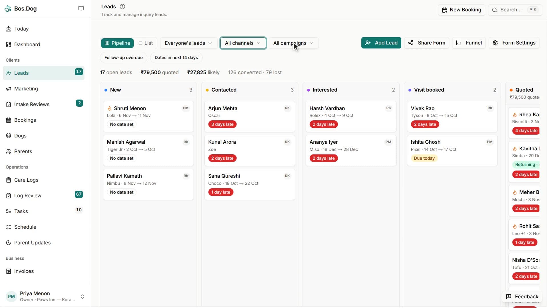This screenshot has width=548, height=308.
Task: Click the Dogs sidebar icon
Action: pos(9,136)
